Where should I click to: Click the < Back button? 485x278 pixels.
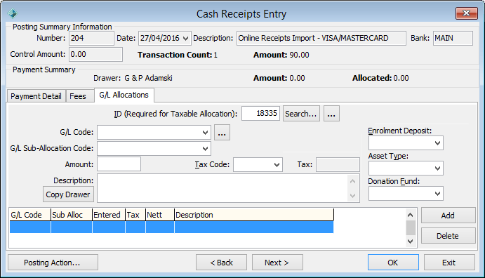click(x=222, y=263)
